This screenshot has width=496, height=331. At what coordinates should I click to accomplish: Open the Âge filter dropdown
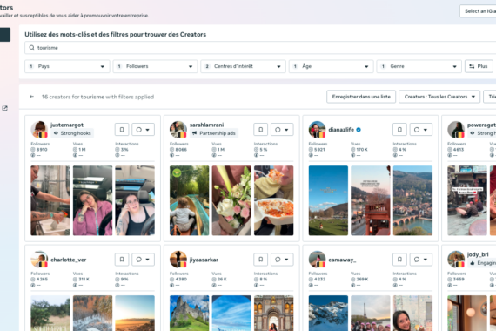[x=331, y=66]
